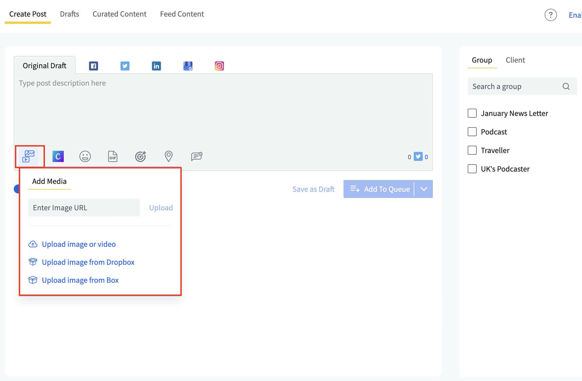Viewport: 582px width, 381px height.
Task: Open the Canva design icon
Action: (58, 156)
